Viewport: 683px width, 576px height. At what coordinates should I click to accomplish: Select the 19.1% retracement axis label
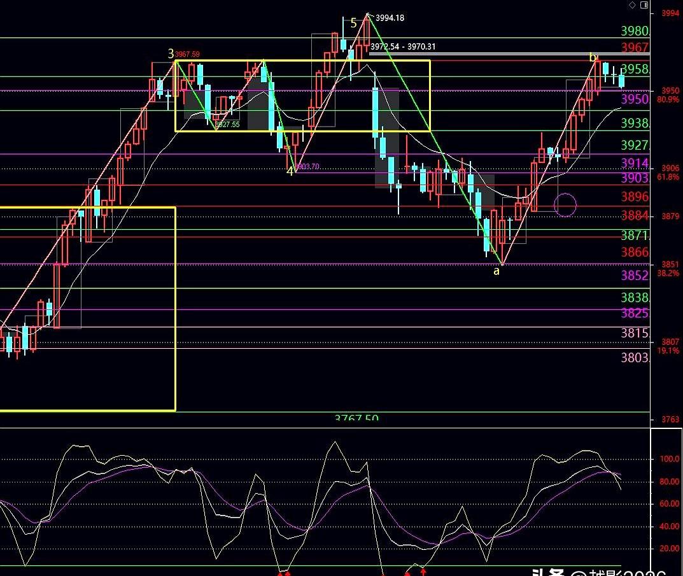click(668, 351)
